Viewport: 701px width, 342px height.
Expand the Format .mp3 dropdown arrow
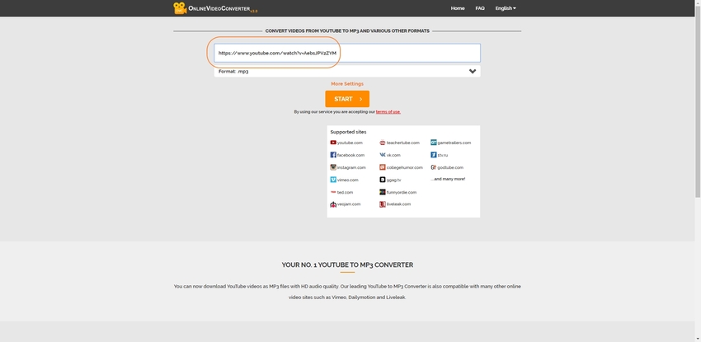pyautogui.click(x=472, y=72)
